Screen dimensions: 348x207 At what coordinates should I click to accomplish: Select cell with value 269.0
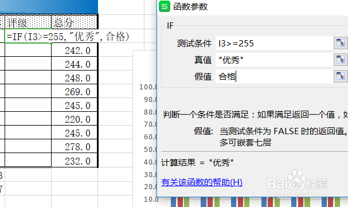tap(75, 91)
